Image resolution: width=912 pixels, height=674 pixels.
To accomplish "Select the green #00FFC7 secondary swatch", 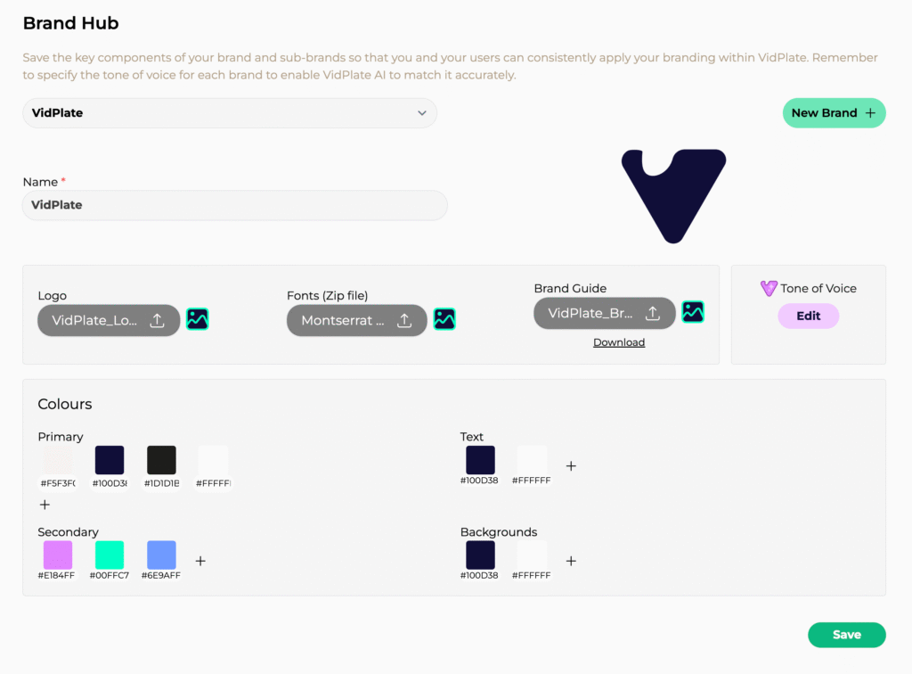I will tap(110, 555).
